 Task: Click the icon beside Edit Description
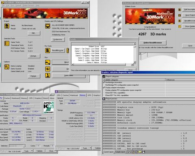pyautogui.click(x=180, y=10)
